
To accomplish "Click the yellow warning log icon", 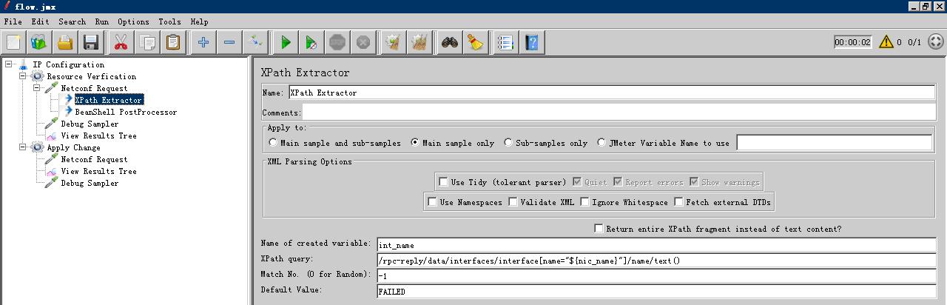I will pos(886,42).
